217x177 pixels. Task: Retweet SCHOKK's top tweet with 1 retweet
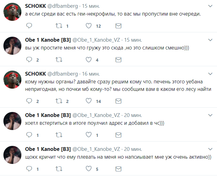tap(58, 26)
